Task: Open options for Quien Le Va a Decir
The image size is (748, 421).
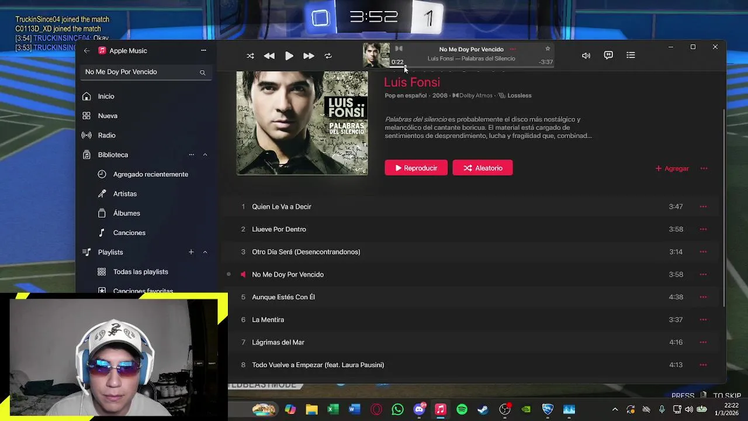Action: [x=703, y=206]
